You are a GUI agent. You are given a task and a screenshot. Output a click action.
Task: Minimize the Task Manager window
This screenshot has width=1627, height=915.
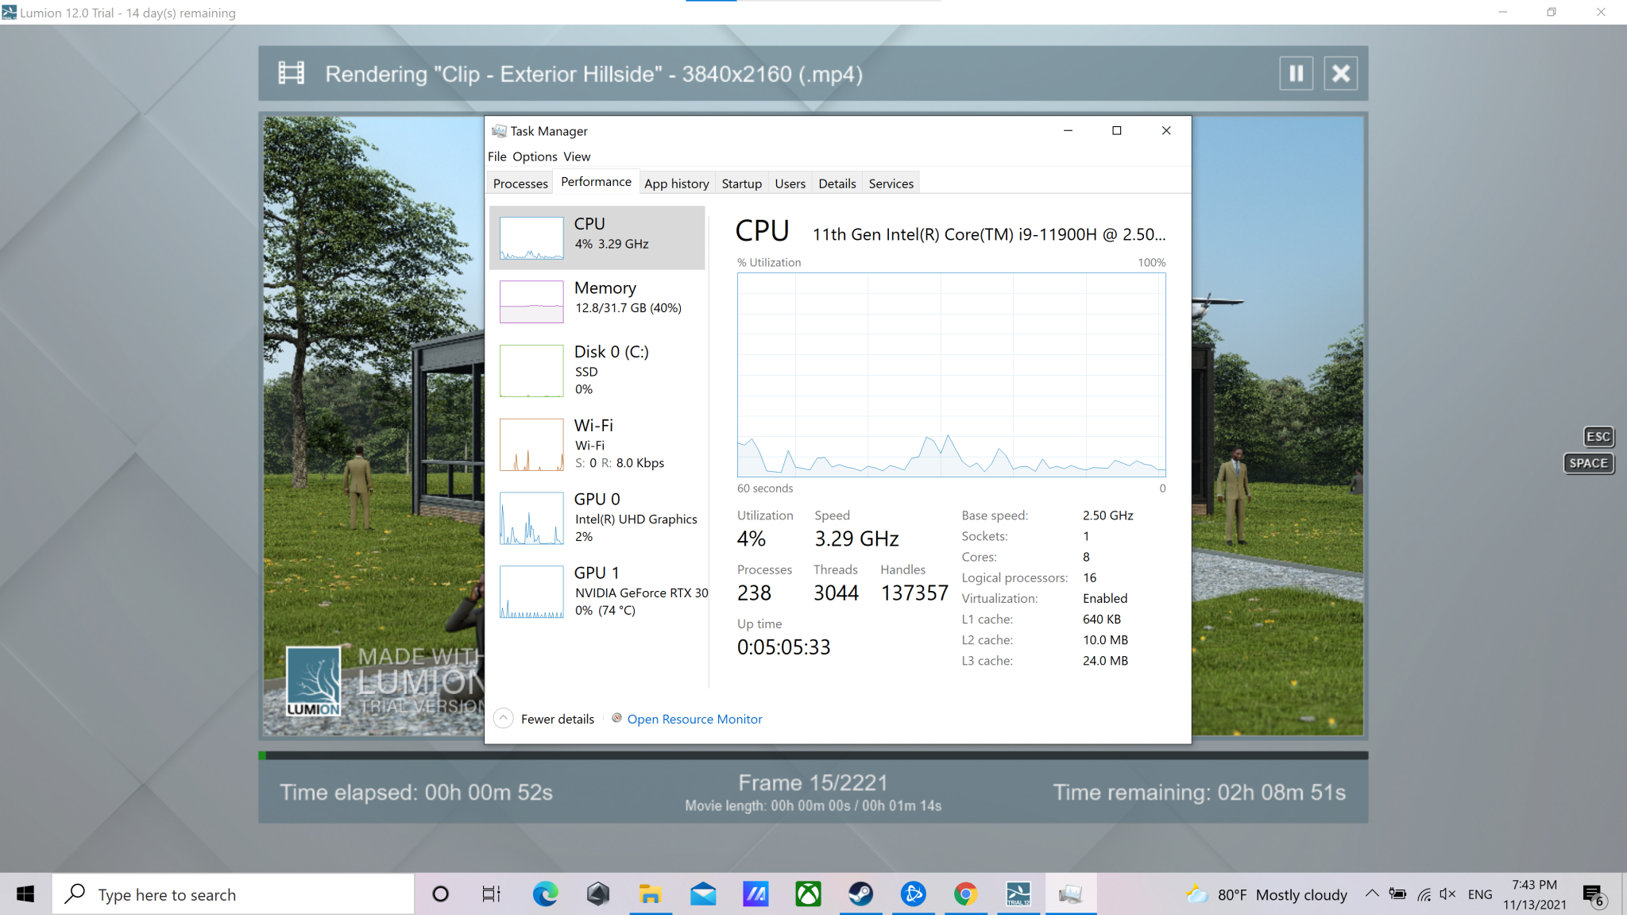tap(1068, 130)
